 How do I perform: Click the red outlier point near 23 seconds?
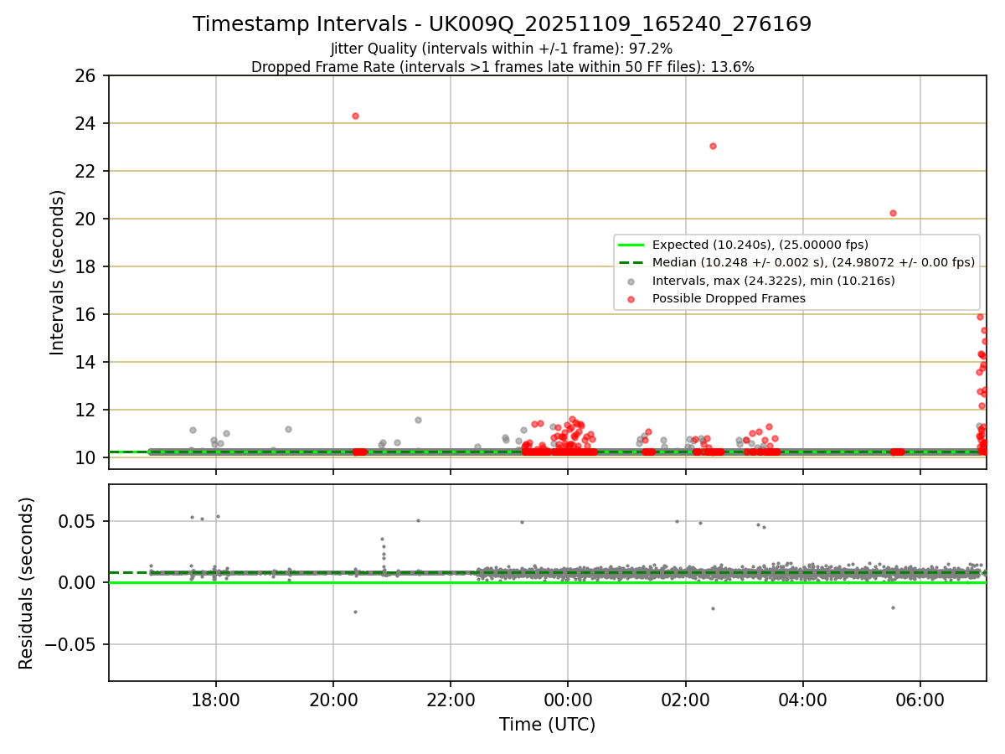pyautogui.click(x=713, y=146)
